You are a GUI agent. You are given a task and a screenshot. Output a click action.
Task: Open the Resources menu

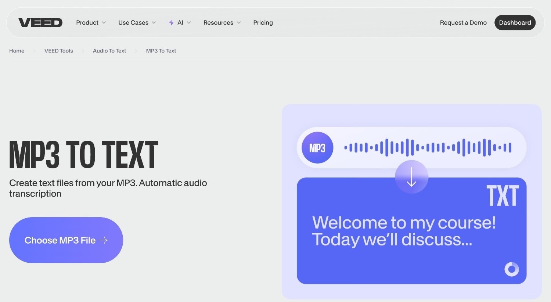222,23
